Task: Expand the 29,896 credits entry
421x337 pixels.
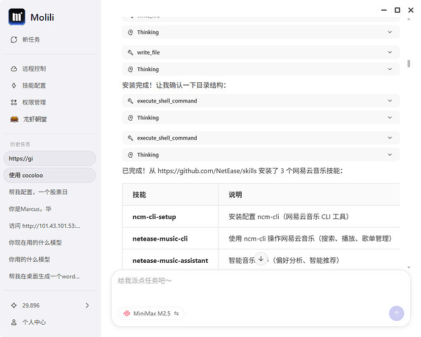Action: 51,305
